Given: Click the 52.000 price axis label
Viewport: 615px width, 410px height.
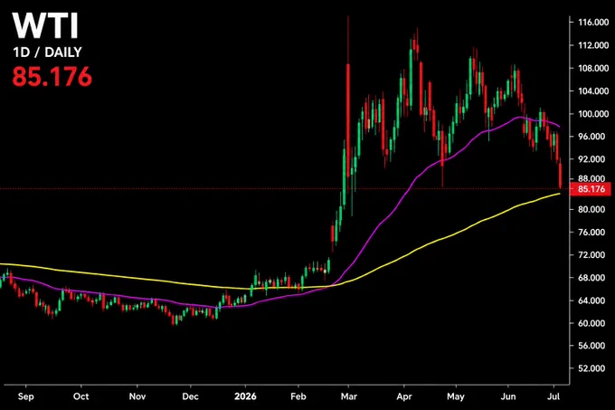Looking at the screenshot, I should click(x=591, y=368).
